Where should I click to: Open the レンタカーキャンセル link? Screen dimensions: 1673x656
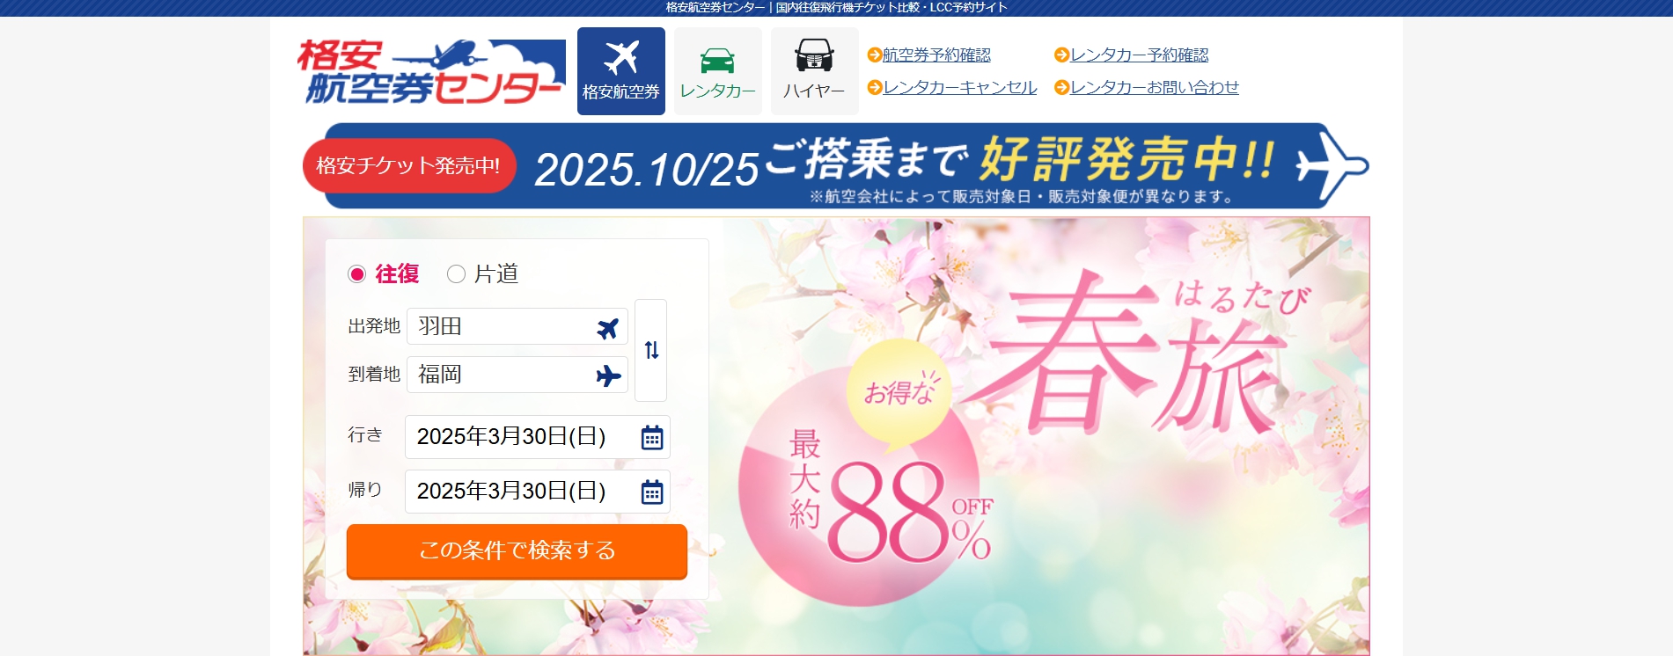point(960,87)
